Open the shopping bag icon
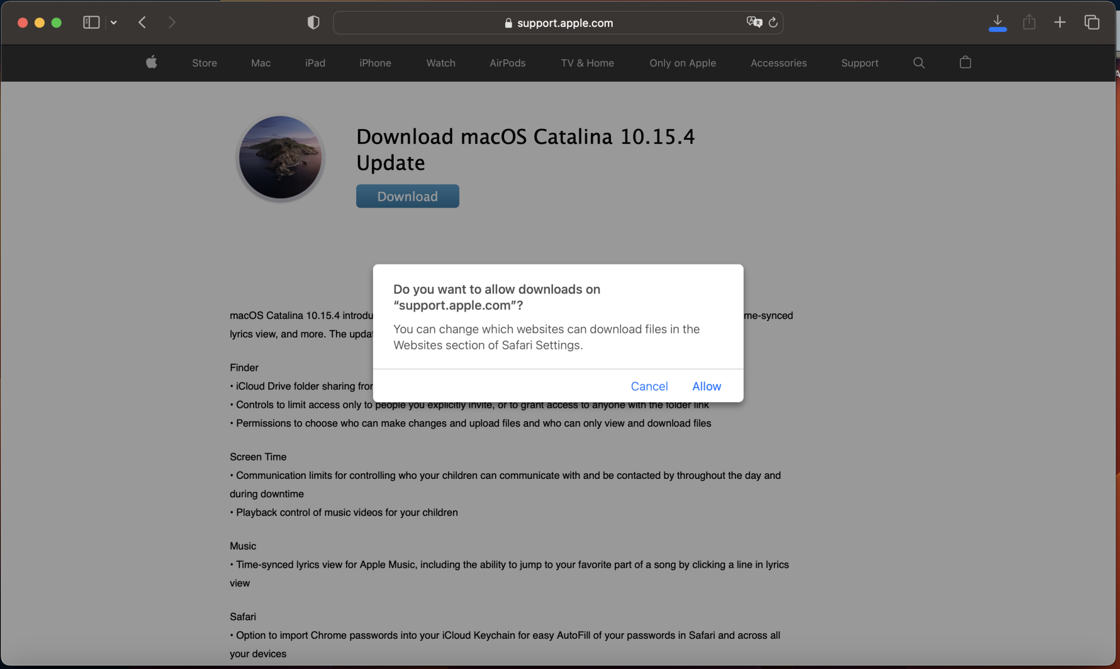The width and height of the screenshot is (1120, 669). [x=965, y=63]
